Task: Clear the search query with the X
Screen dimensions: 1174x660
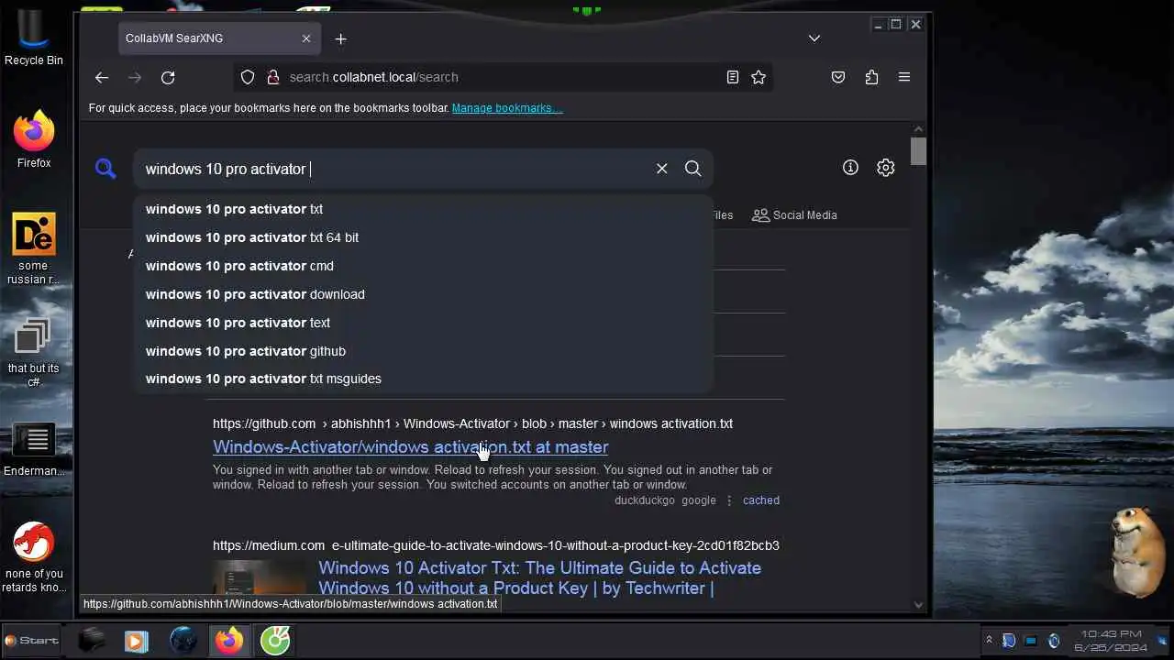Action: pos(661,169)
